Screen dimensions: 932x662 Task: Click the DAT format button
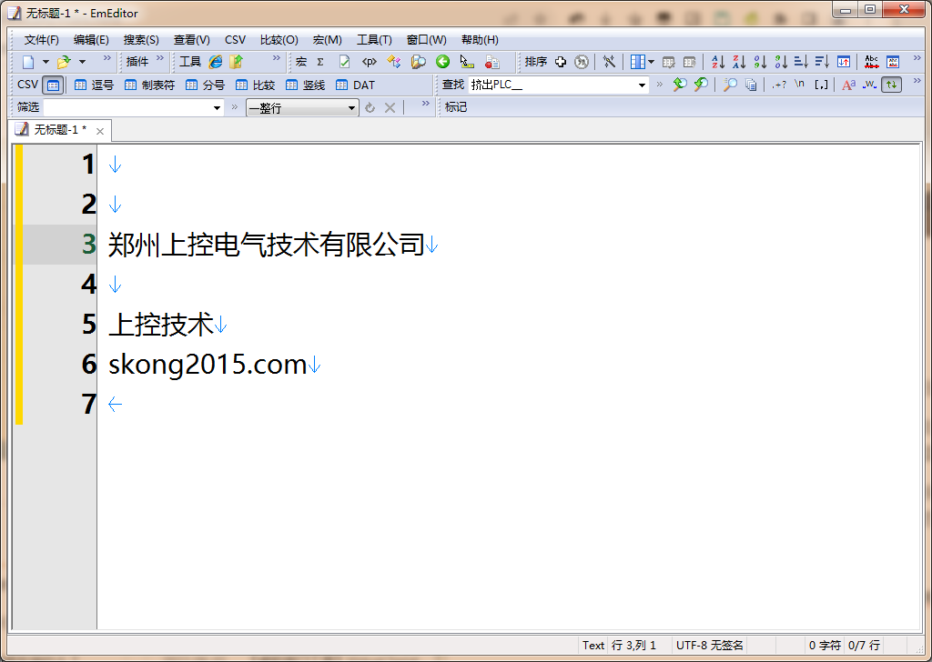tap(356, 85)
